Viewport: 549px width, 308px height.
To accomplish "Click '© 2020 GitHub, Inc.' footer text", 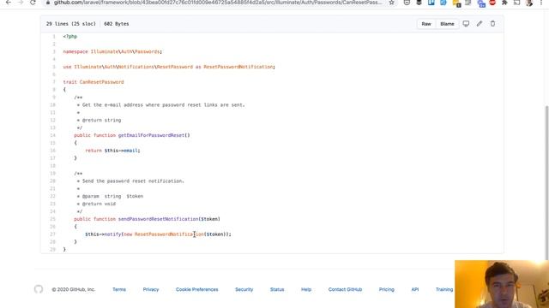I will (74, 289).
